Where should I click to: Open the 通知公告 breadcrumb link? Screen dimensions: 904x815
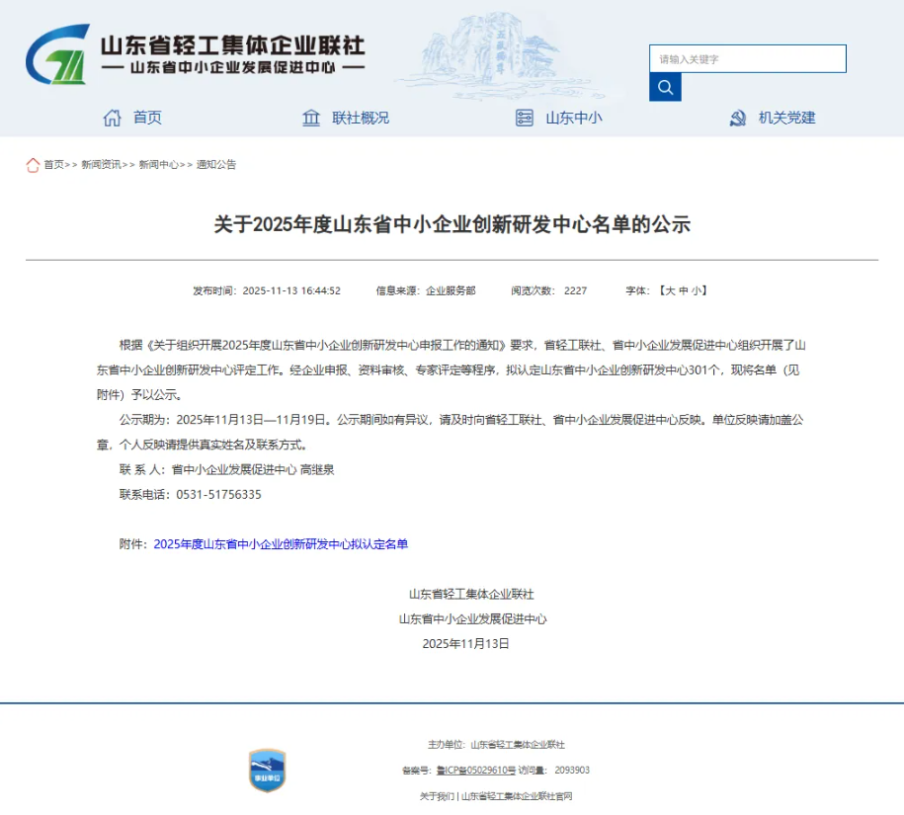click(216, 165)
